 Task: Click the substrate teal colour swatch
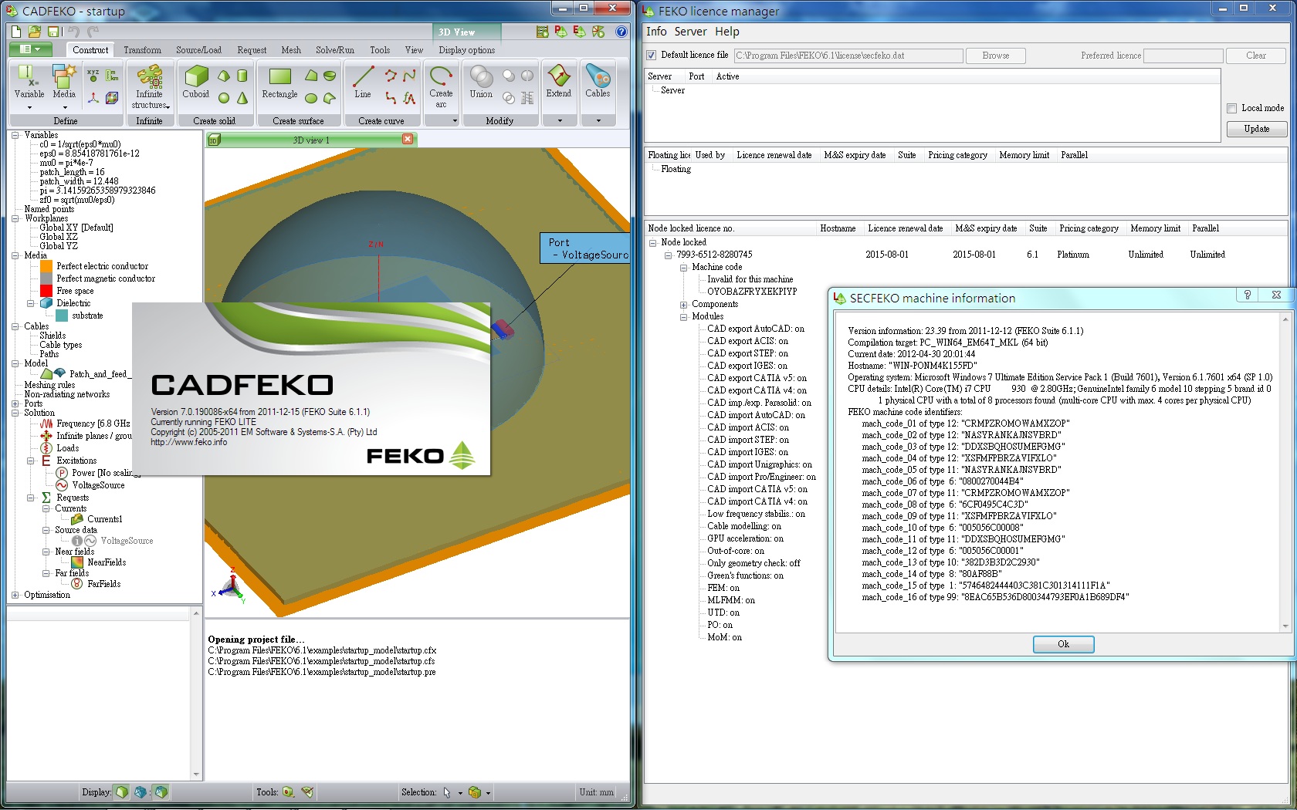(62, 316)
